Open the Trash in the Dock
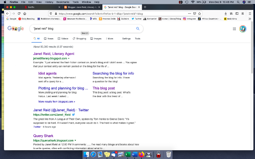This screenshot has width=255, height=159. [169, 154]
